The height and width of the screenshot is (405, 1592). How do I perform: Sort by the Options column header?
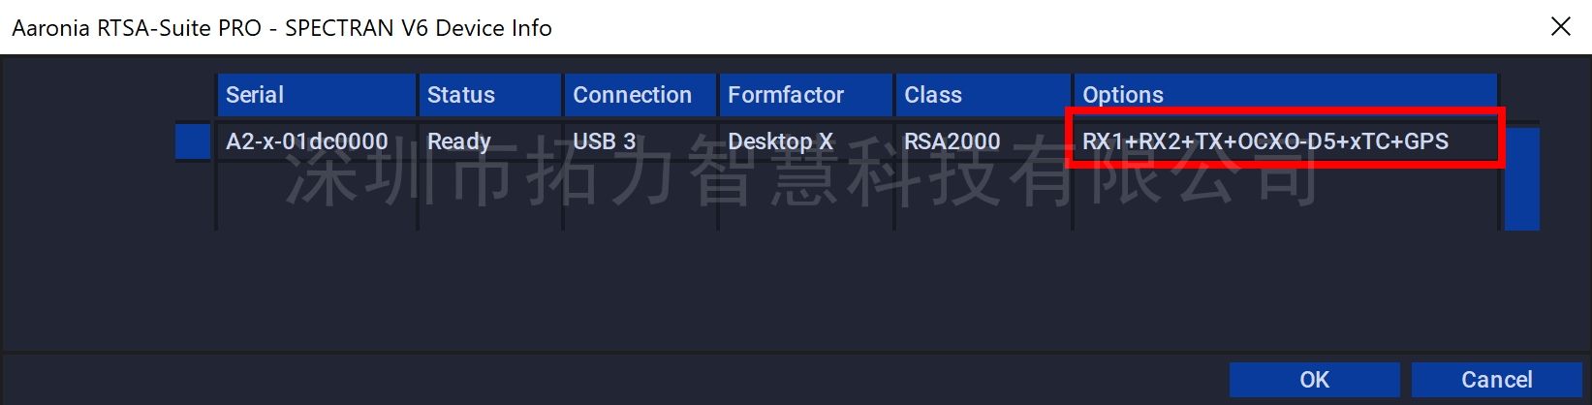click(1286, 95)
